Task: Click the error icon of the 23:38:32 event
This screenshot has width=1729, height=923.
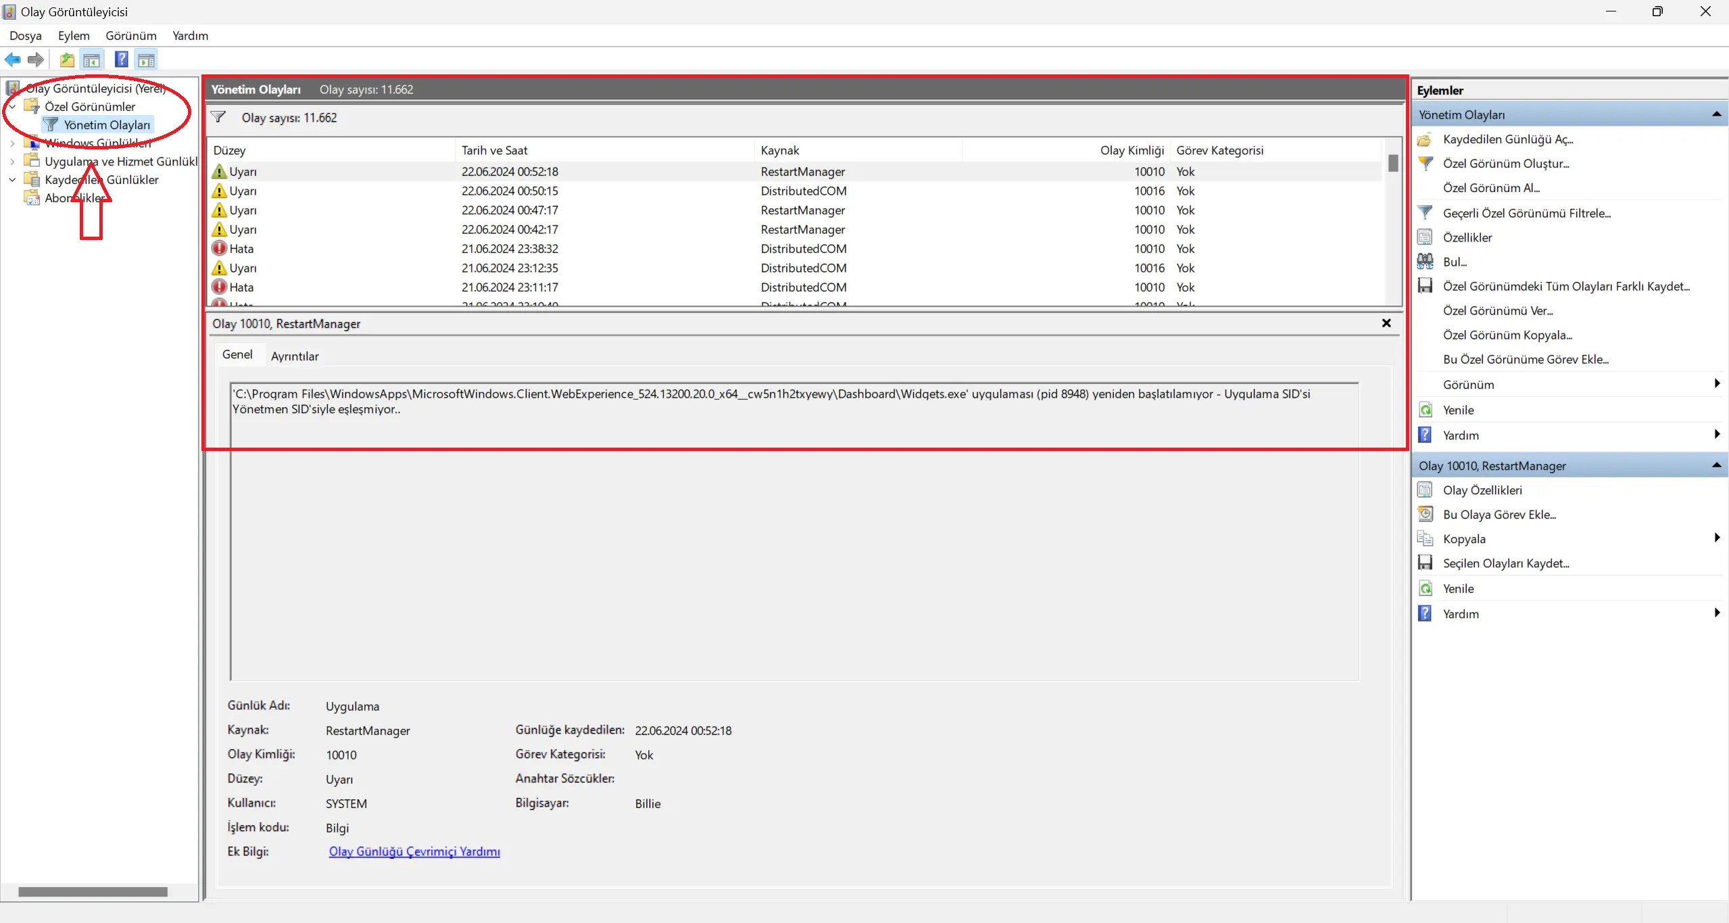Action: pyautogui.click(x=219, y=248)
